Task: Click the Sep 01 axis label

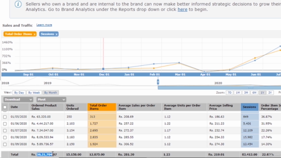Action: [28, 75]
